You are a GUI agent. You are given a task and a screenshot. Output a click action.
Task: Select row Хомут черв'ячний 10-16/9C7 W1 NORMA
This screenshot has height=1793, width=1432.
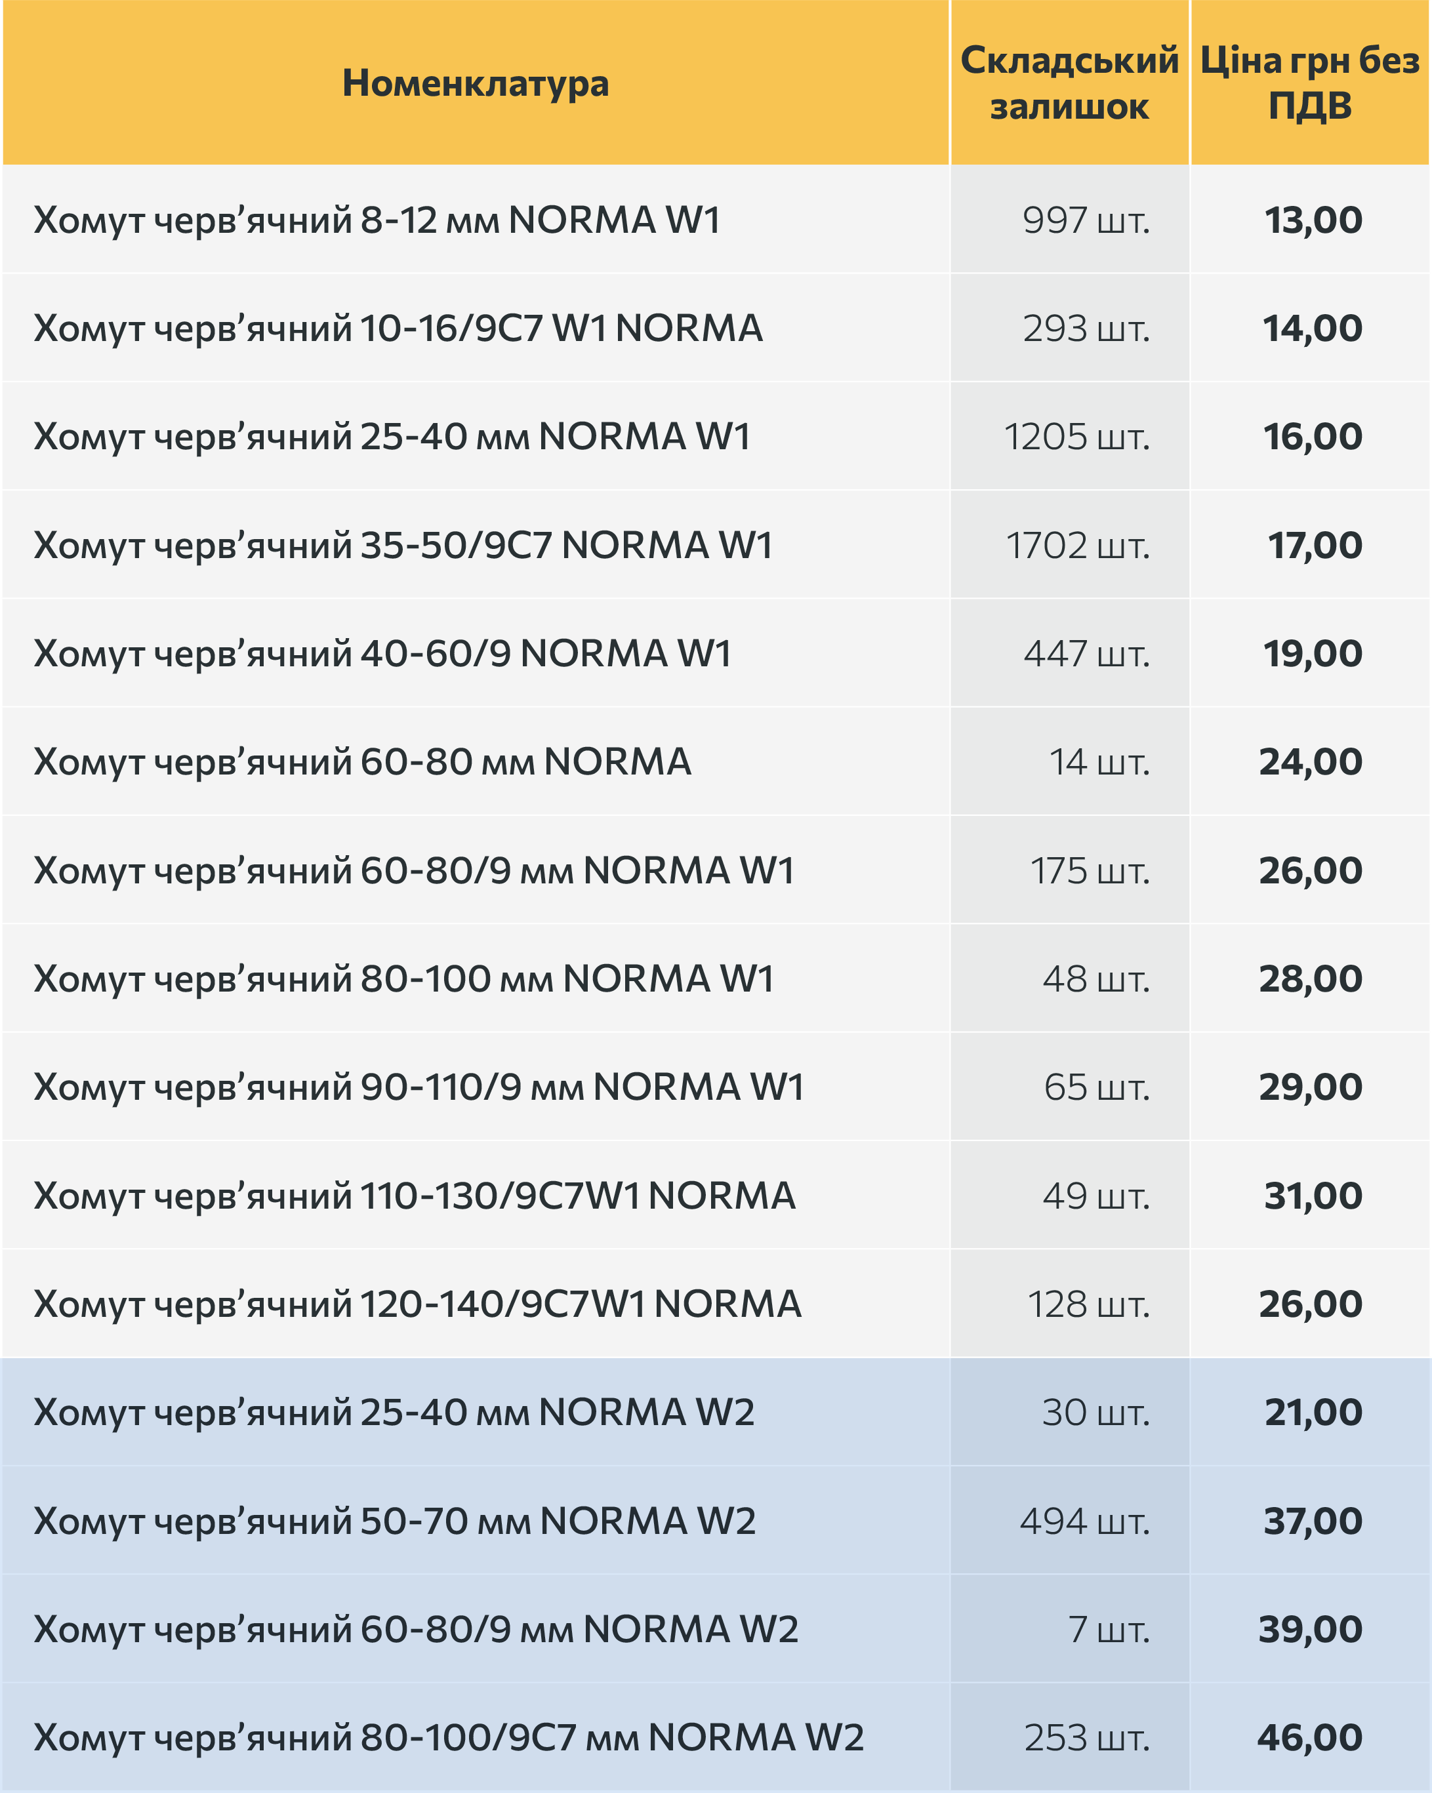[716, 328]
